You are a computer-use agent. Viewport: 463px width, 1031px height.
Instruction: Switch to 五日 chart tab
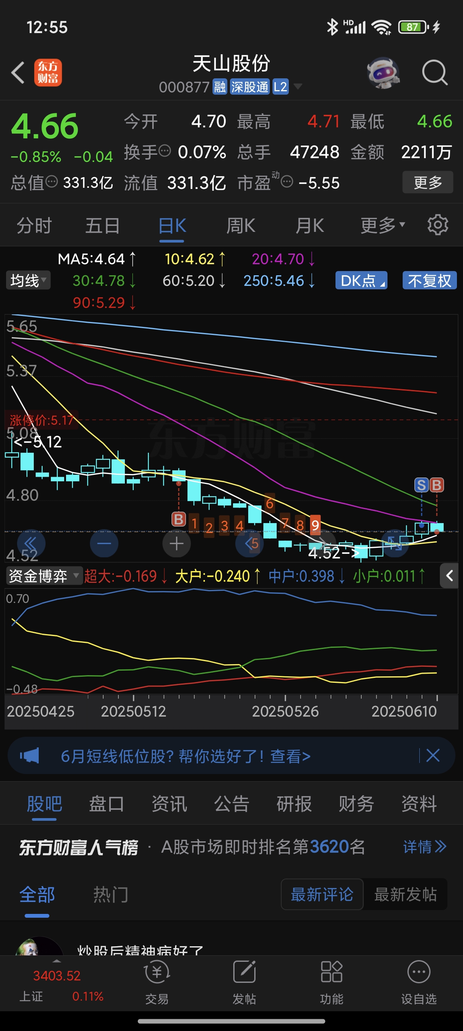pyautogui.click(x=103, y=225)
